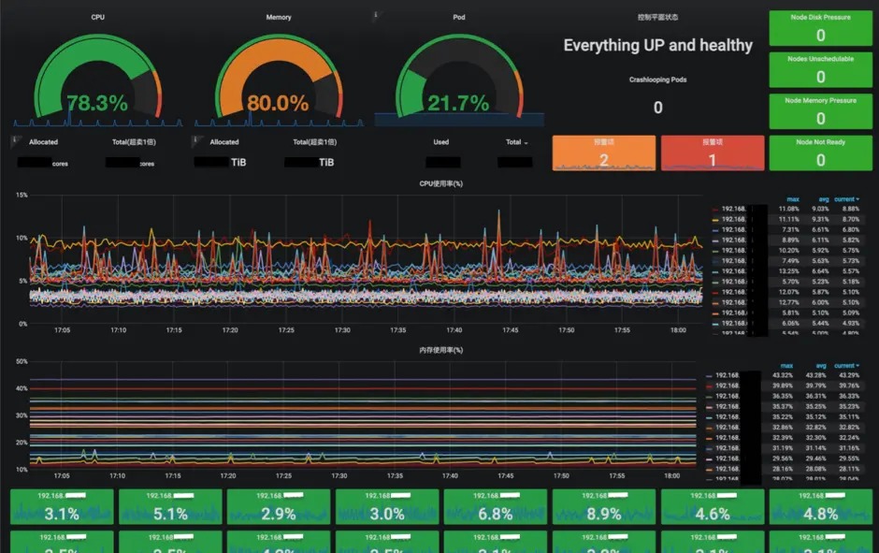Open the Total dropdown arrow under Pod gauge
This screenshot has width=879, height=553.
[526, 143]
